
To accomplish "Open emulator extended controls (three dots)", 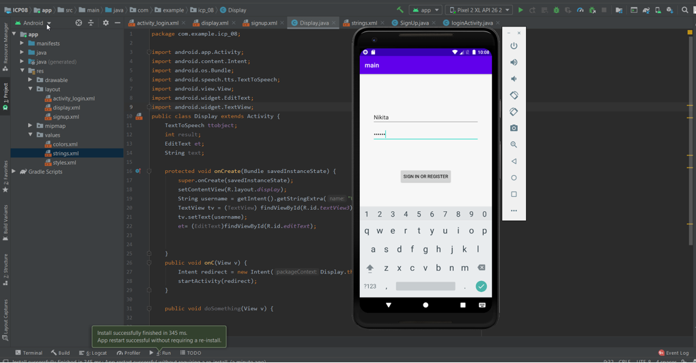I will [514, 211].
